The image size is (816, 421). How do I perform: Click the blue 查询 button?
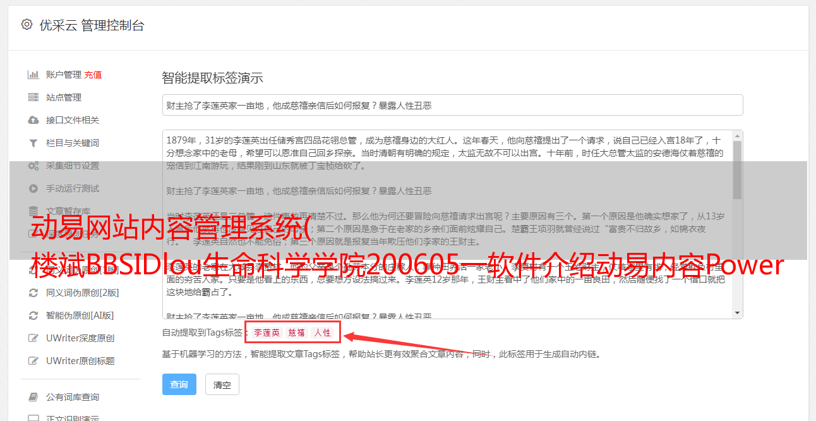pos(179,384)
